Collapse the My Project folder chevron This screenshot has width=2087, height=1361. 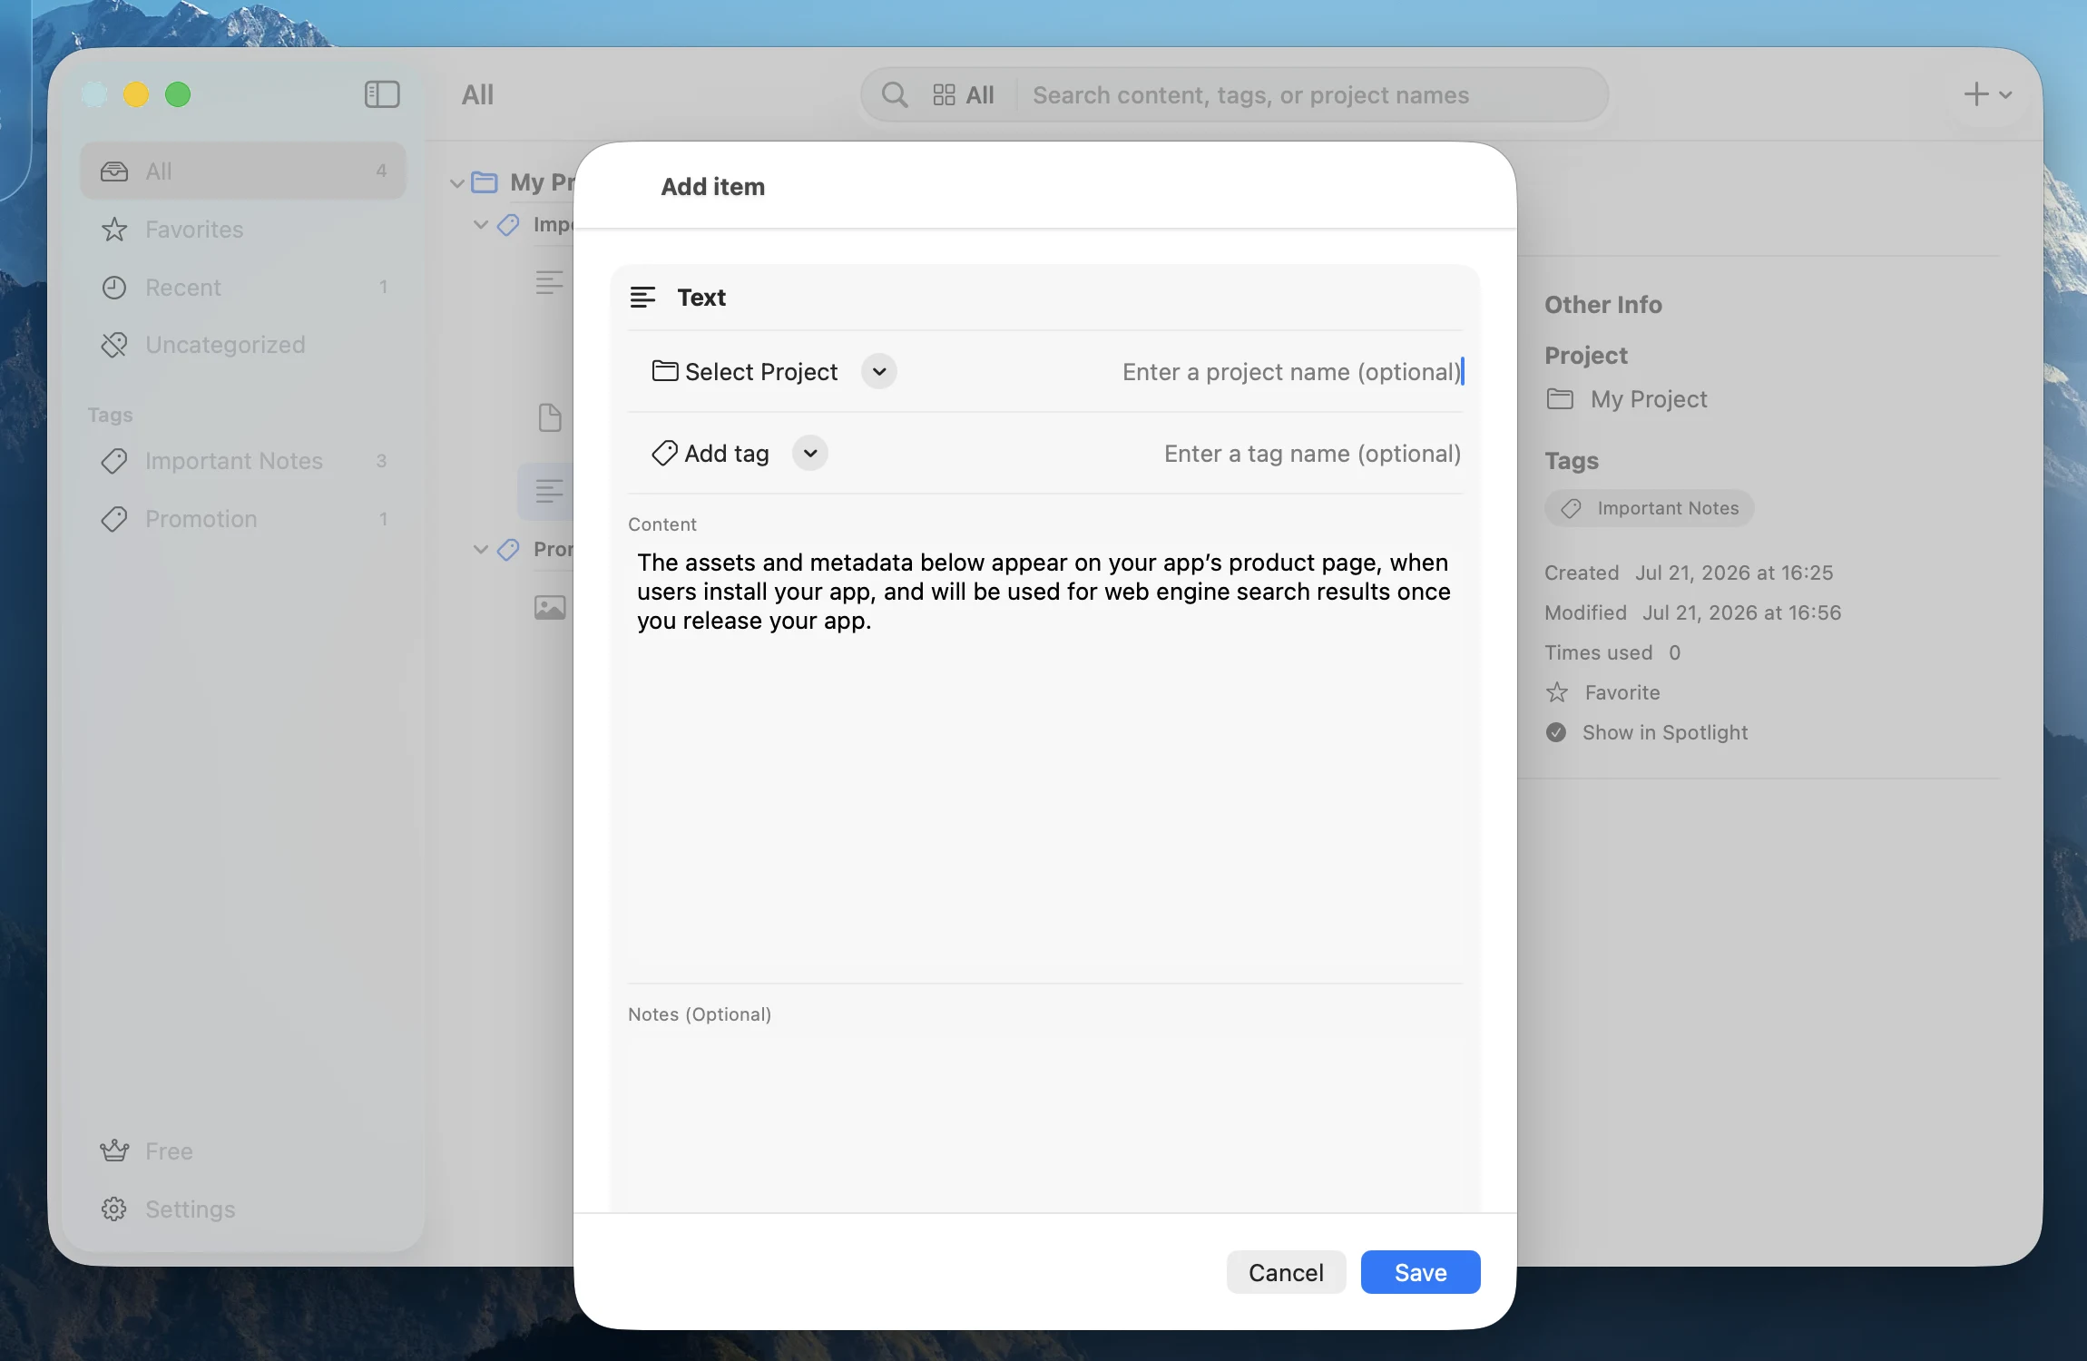click(457, 183)
